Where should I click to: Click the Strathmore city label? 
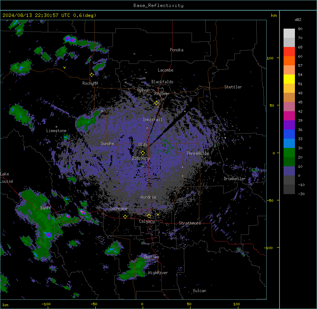coord(190,223)
